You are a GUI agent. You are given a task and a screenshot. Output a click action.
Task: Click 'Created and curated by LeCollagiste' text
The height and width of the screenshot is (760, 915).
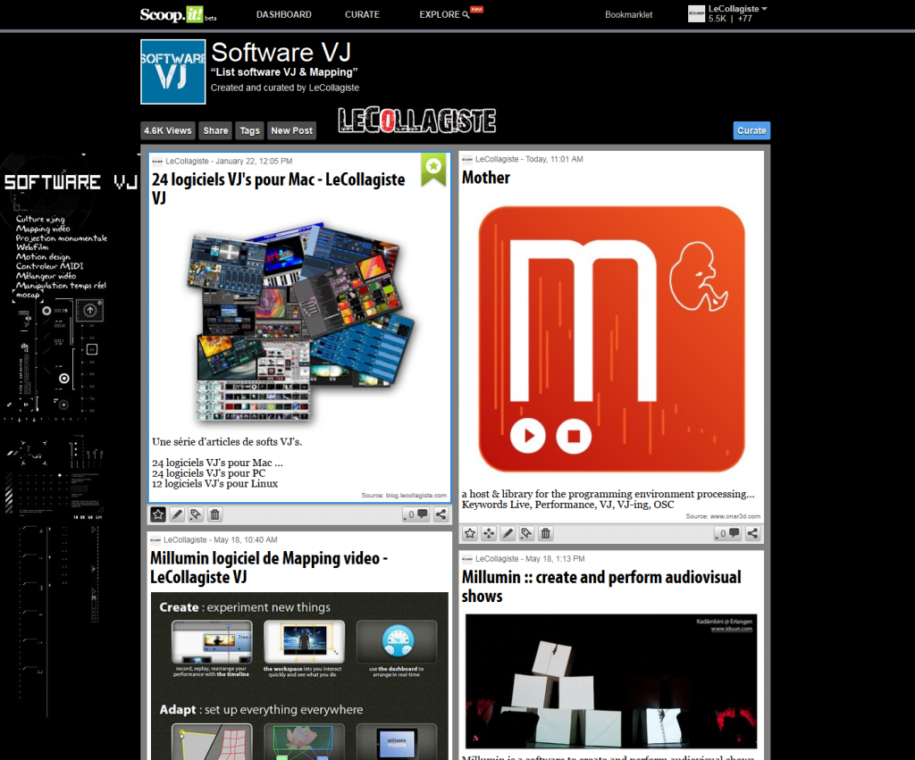click(285, 88)
